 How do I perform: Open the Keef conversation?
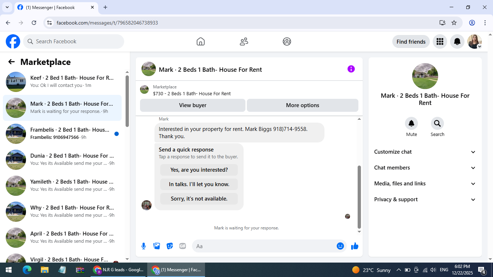(x=62, y=82)
